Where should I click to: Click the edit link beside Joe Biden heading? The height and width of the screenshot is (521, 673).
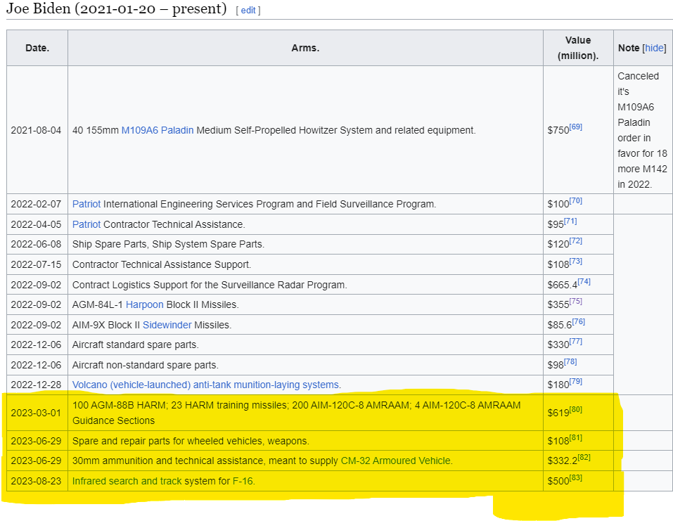tap(248, 11)
